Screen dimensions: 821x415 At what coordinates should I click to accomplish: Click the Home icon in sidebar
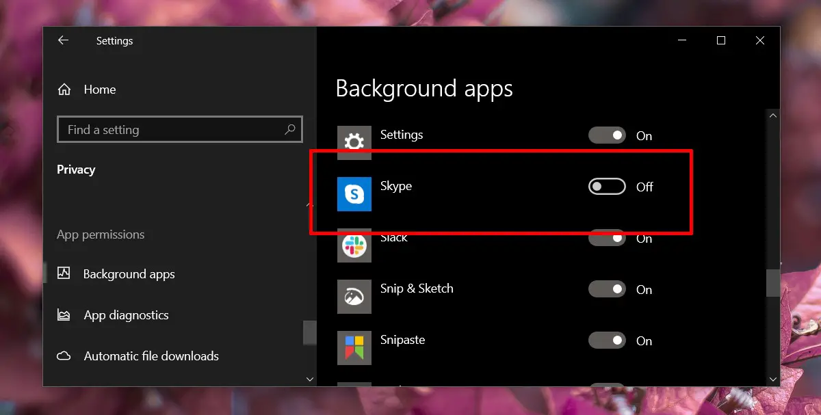click(x=64, y=90)
